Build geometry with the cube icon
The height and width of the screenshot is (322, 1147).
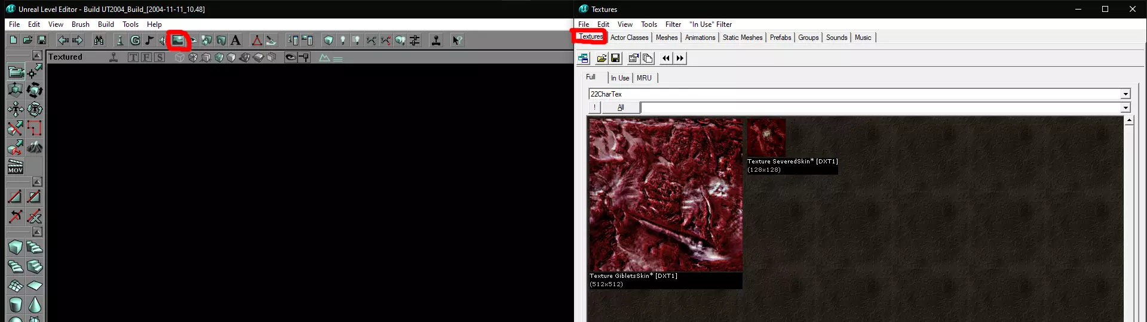(329, 40)
